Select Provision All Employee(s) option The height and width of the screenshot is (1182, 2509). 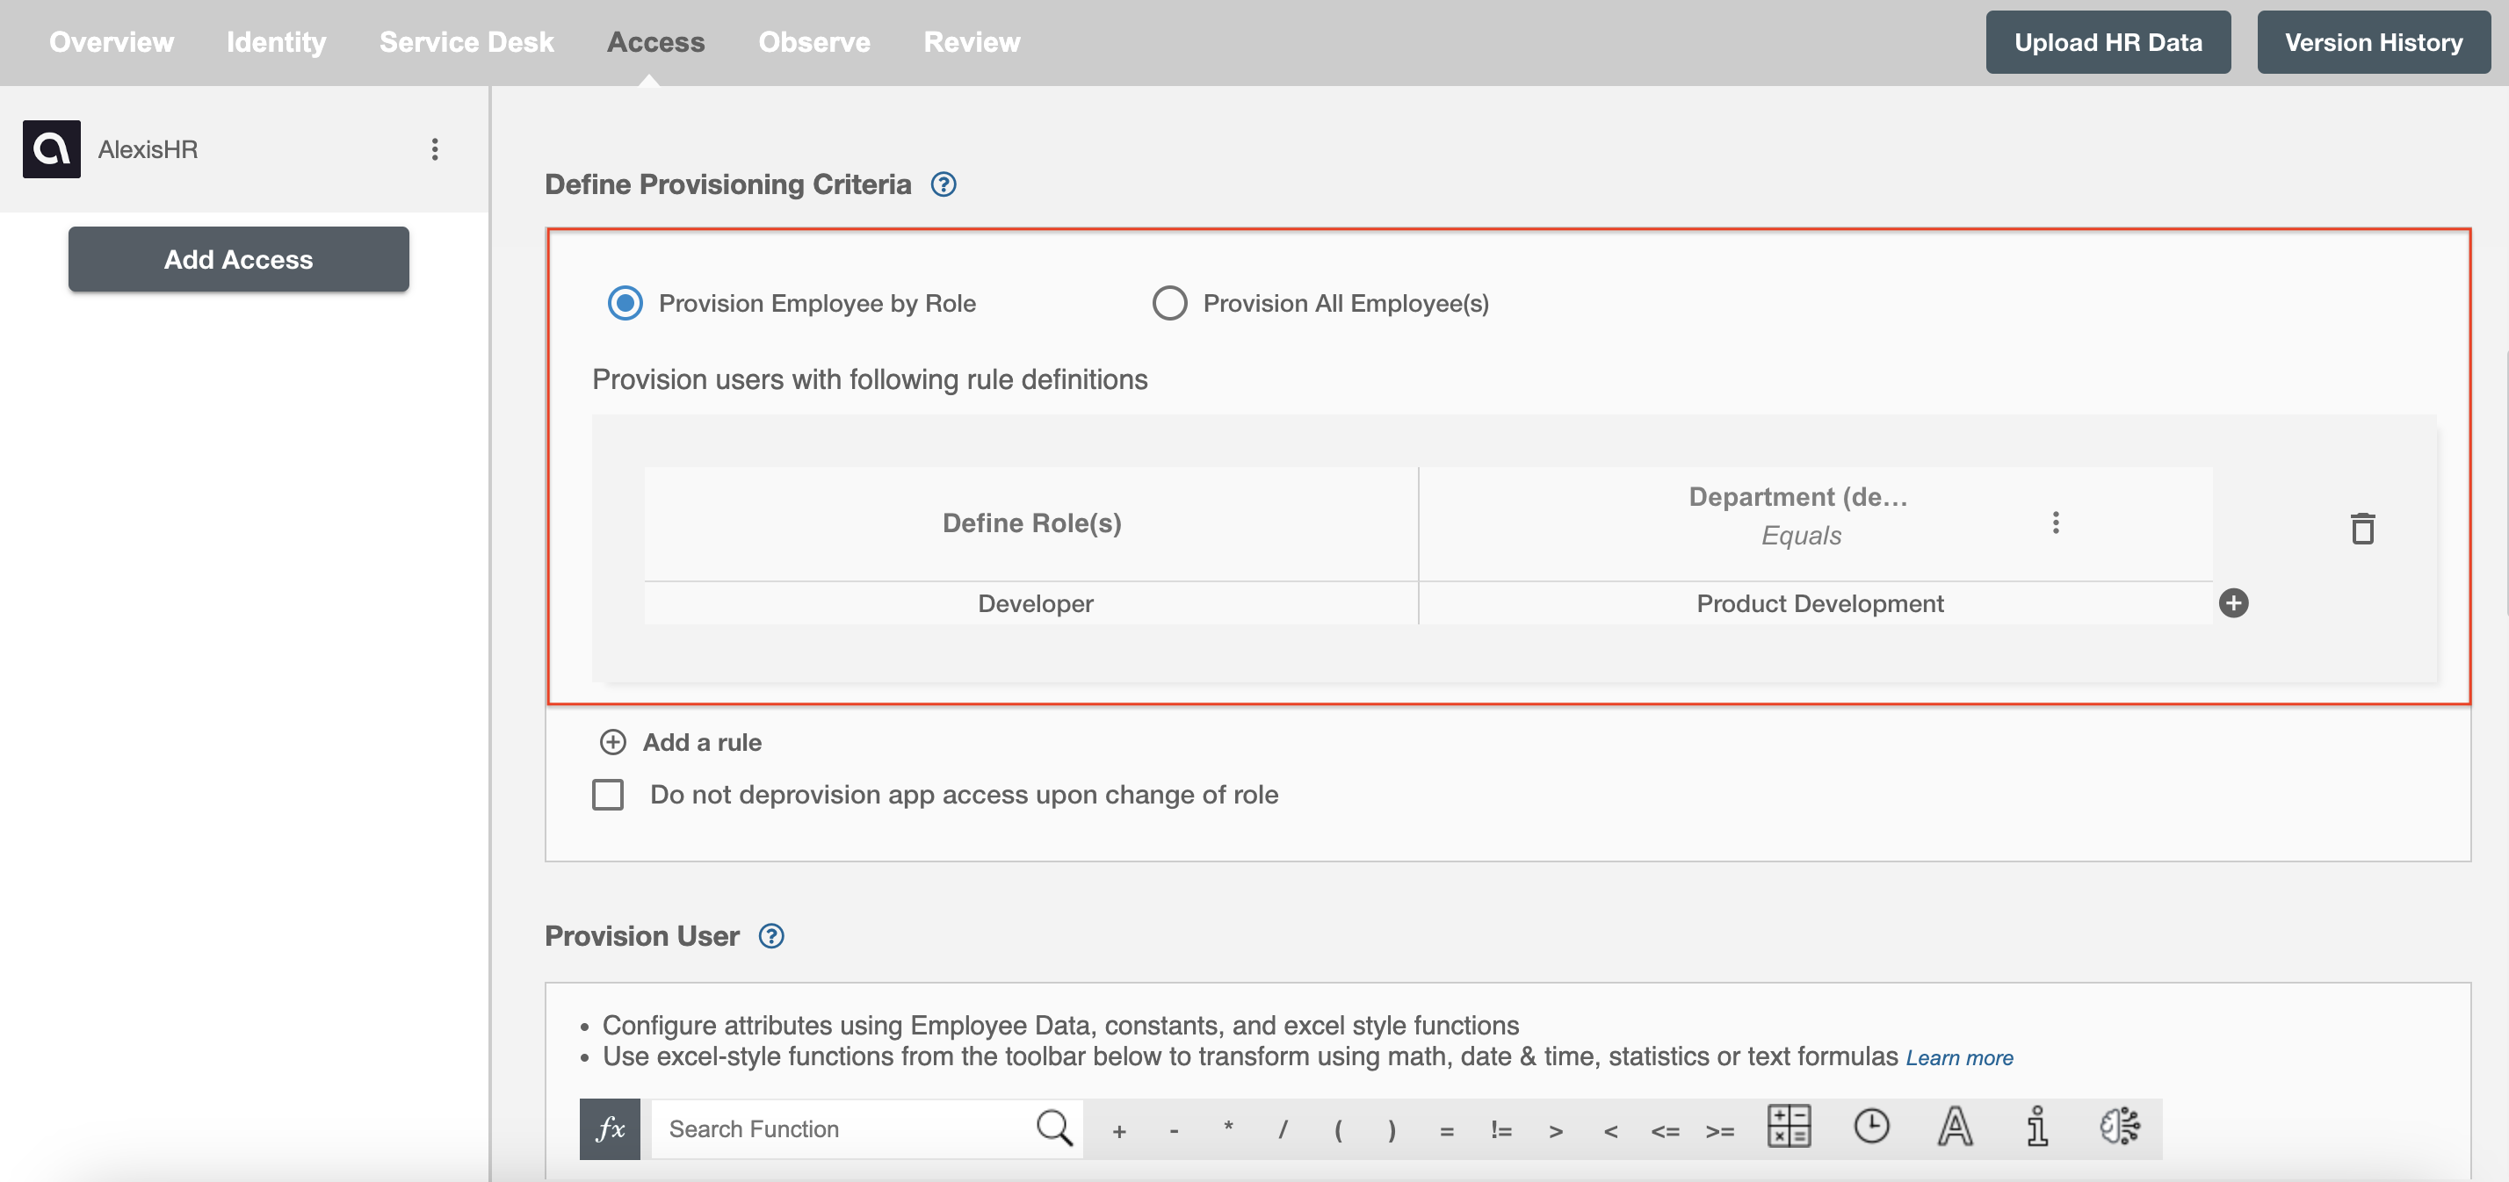pos(1168,303)
